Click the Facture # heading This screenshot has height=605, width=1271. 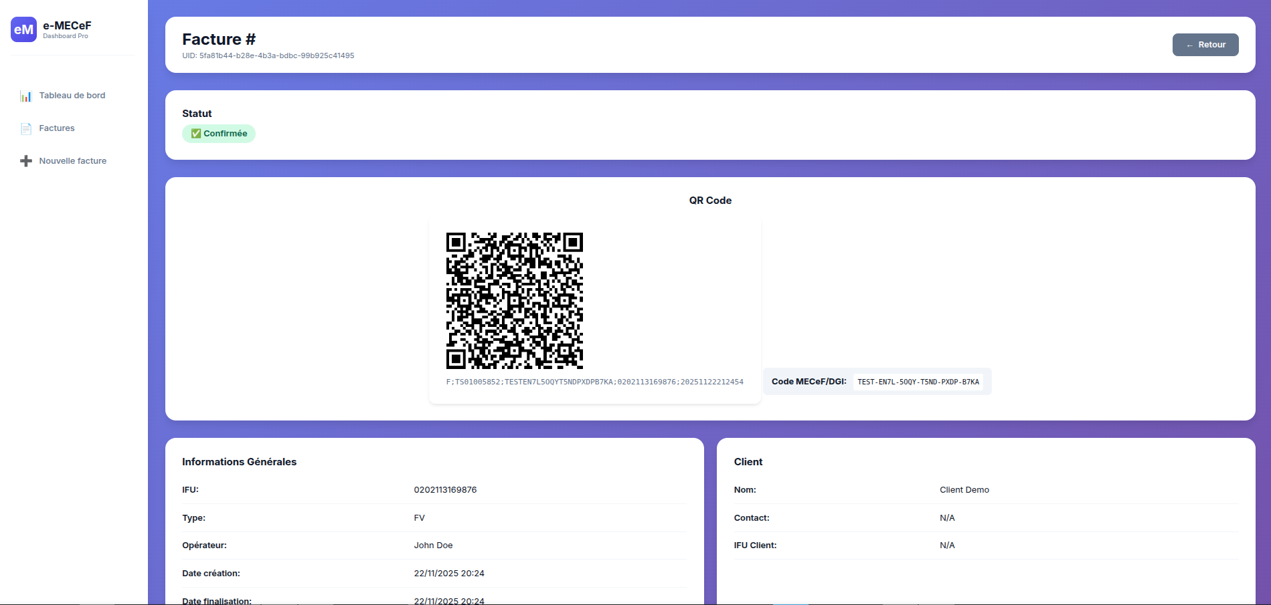(x=219, y=39)
